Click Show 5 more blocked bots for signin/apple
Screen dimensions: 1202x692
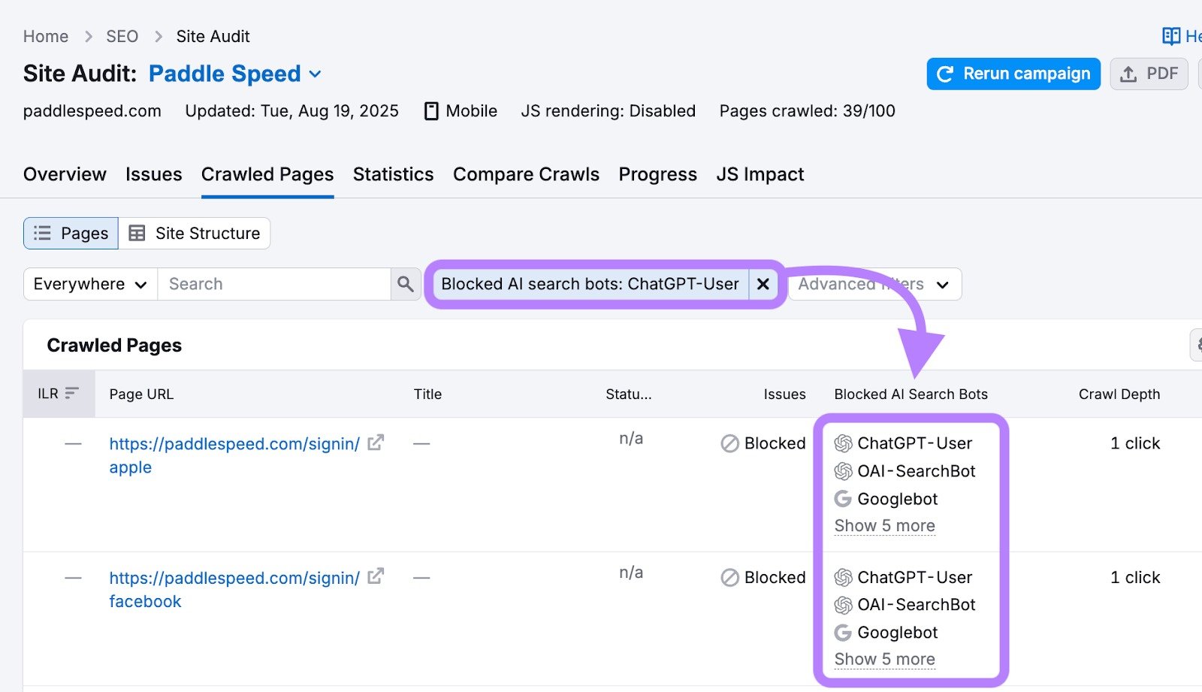pyautogui.click(x=884, y=525)
